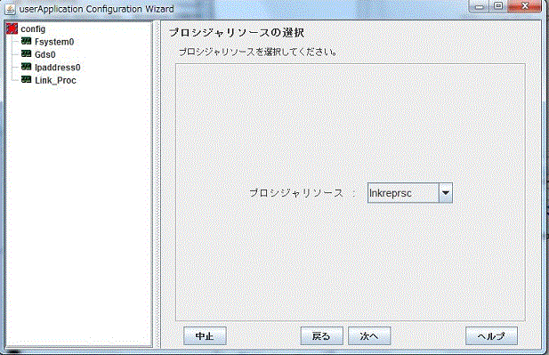Click the 中止 cancel button
The height and width of the screenshot is (355, 549).
click(205, 336)
